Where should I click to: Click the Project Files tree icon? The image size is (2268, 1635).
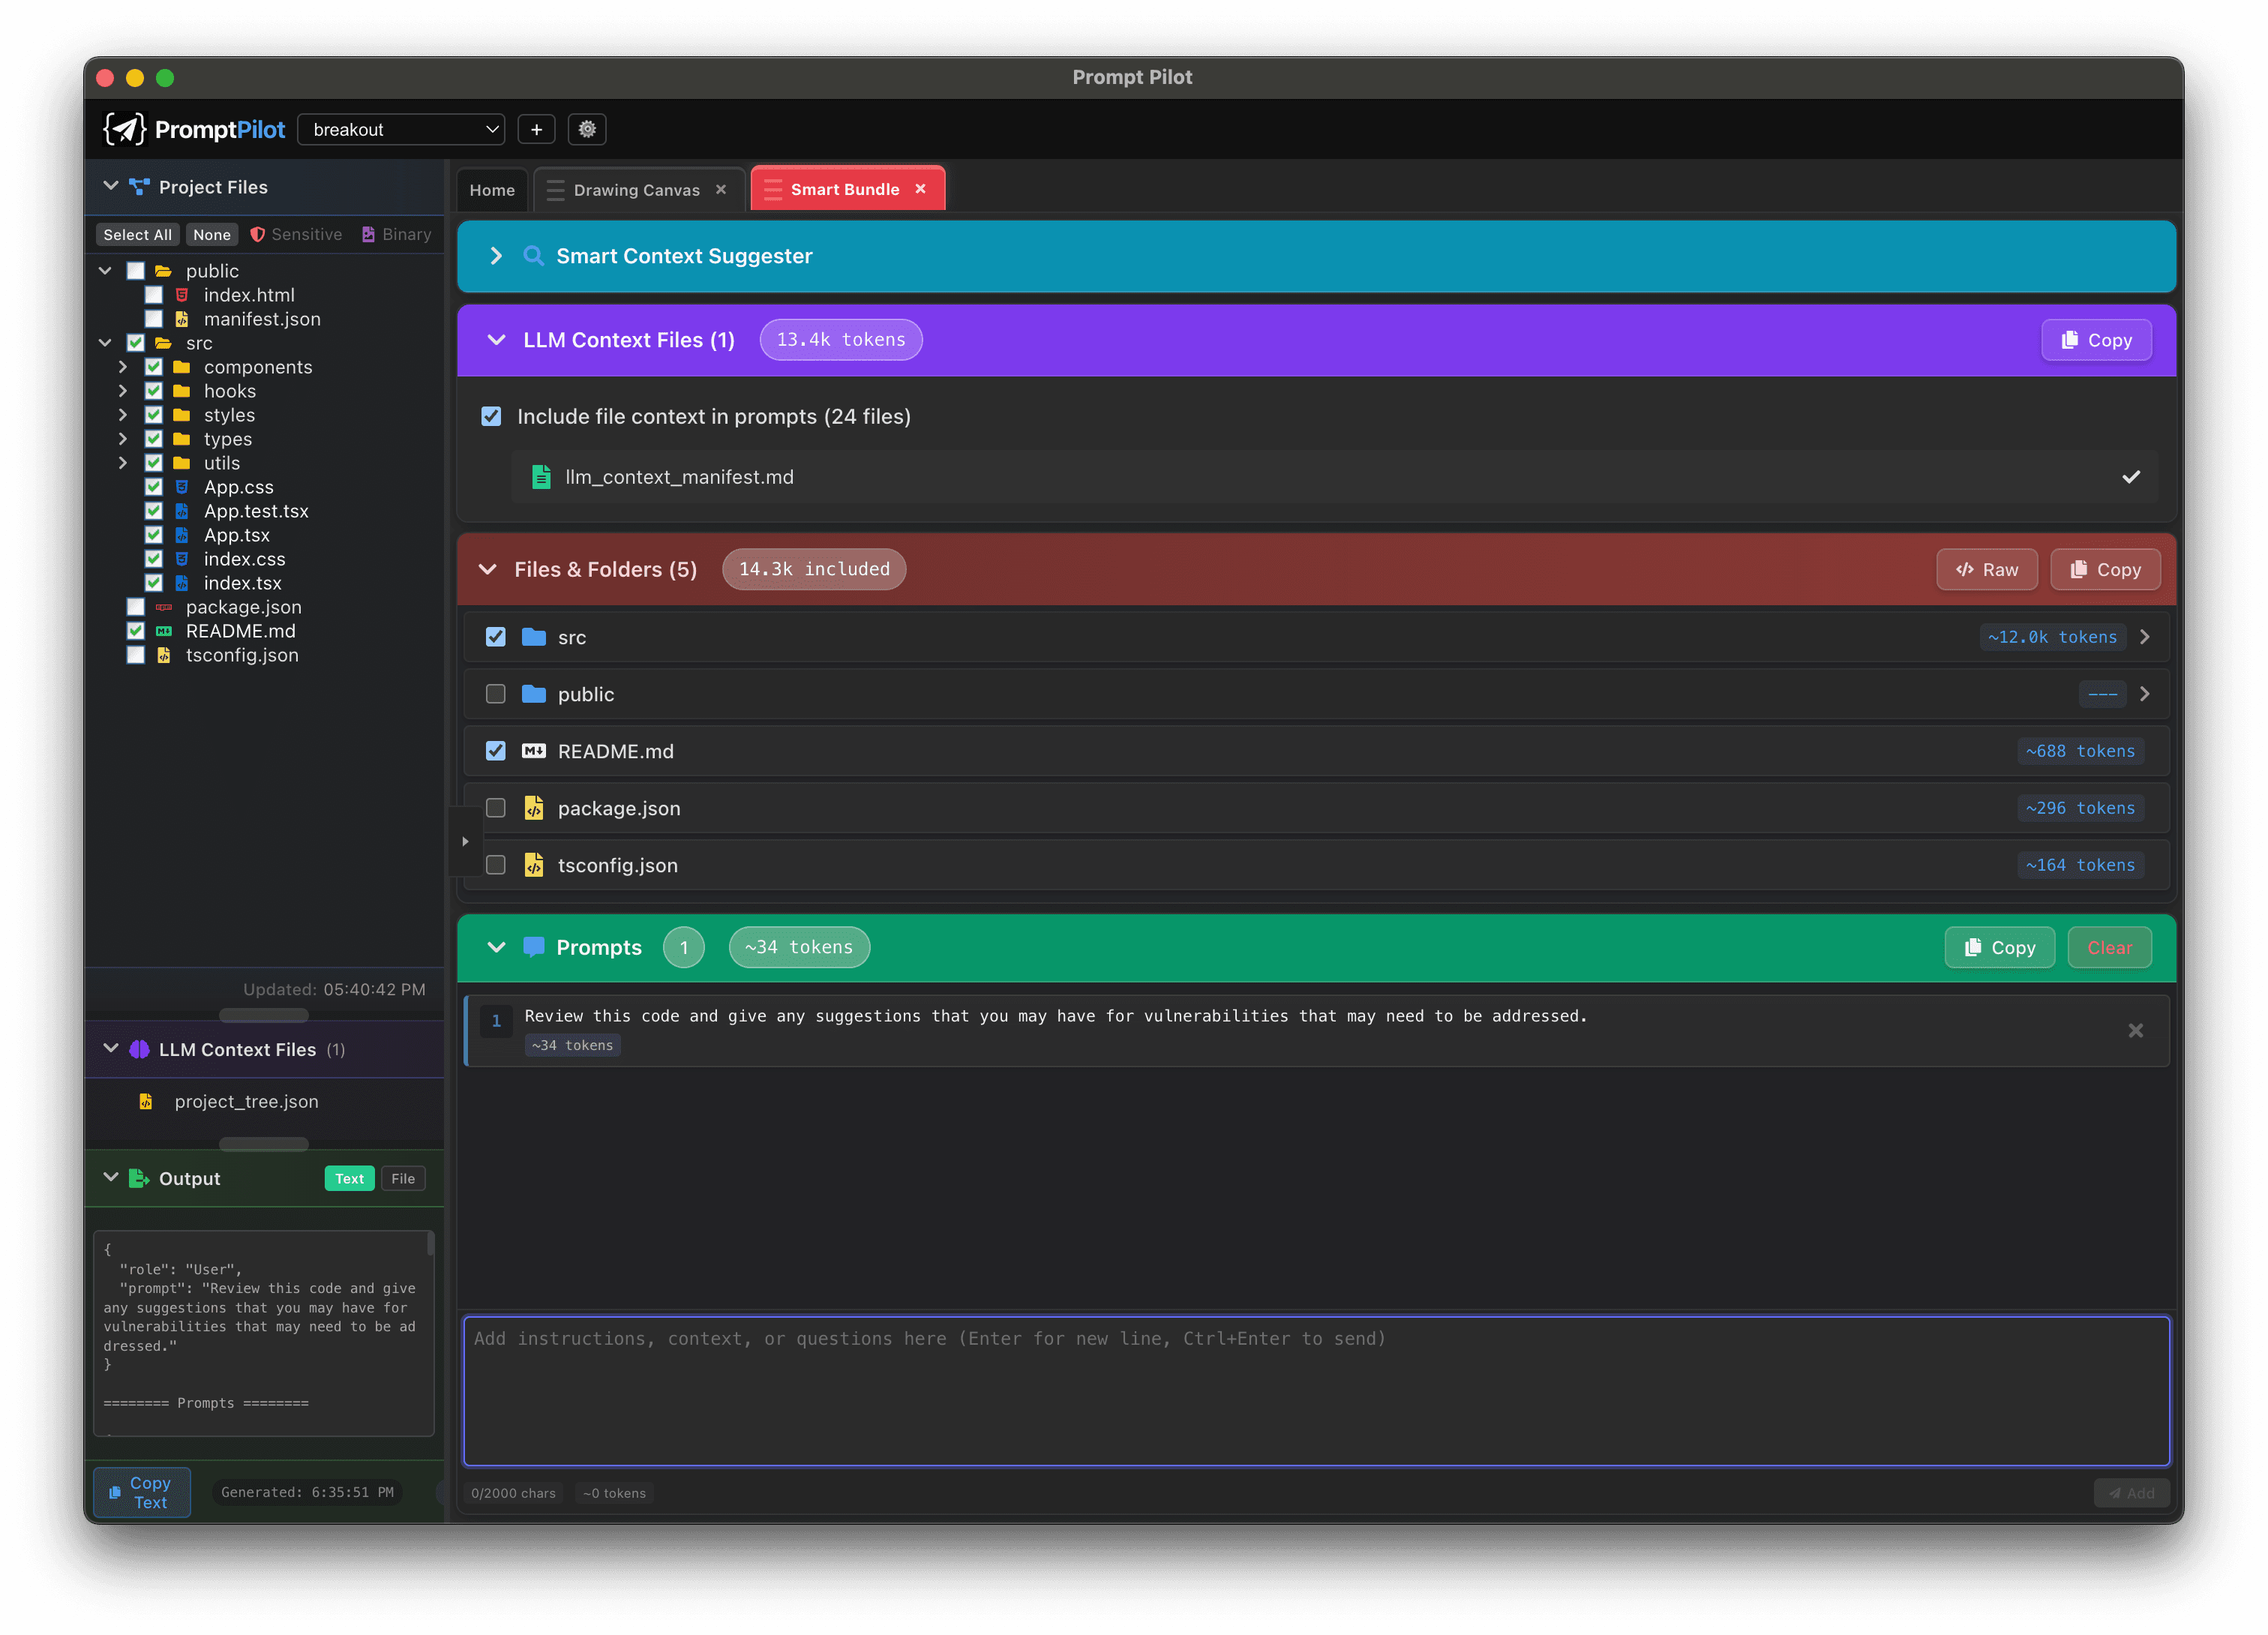tap(139, 187)
